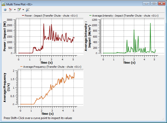The height and width of the screenshot is (123, 167).
Task: Click the red curve plot icon
Action: pyautogui.click(x=11, y=9)
